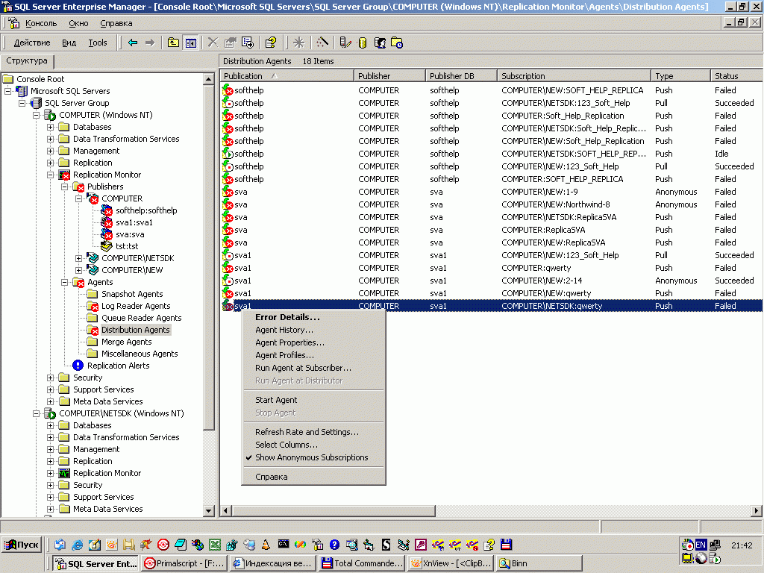
Task: Click the Forward arrow in toolbar
Action: [150, 43]
